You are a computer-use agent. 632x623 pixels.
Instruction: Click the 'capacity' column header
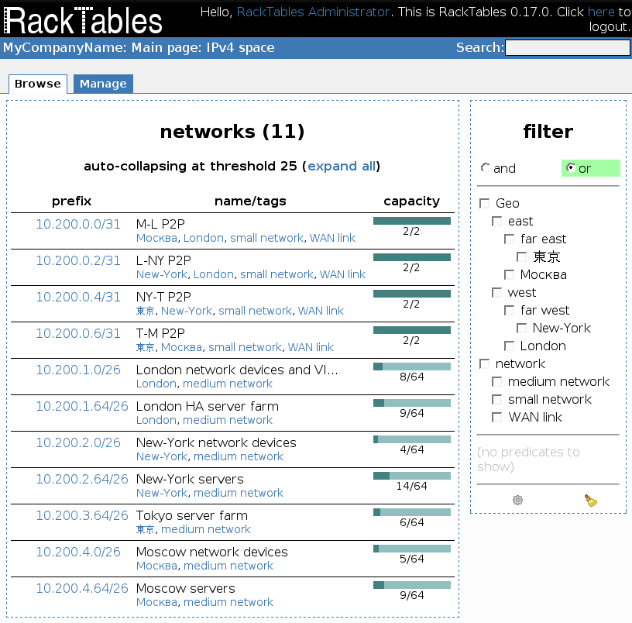pos(412,201)
